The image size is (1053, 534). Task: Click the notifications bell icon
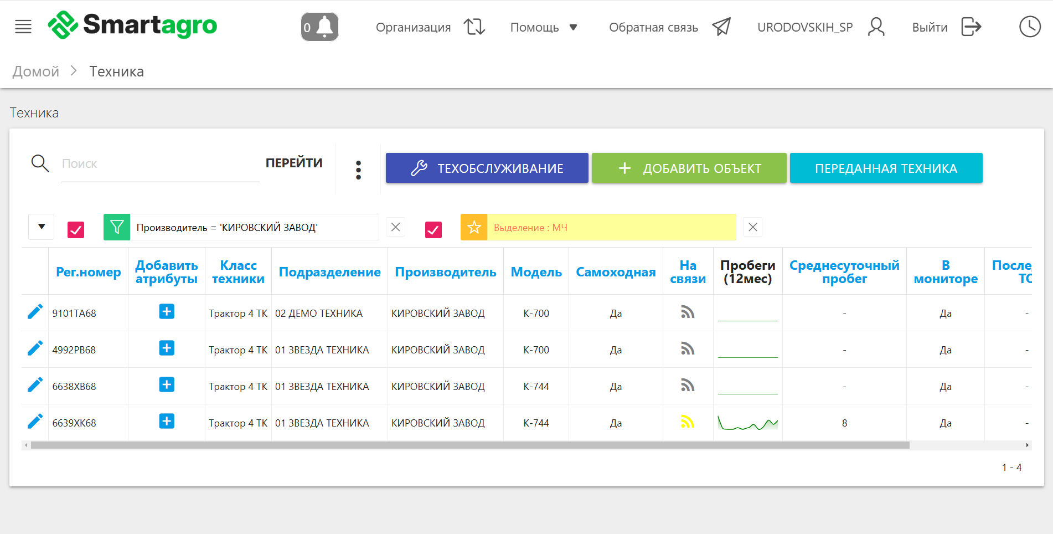click(319, 27)
